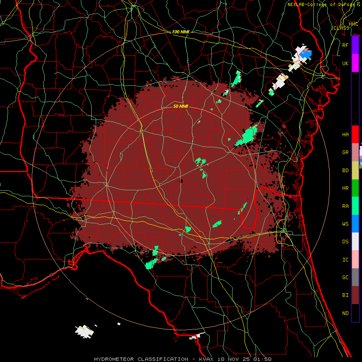Select the BD yellow legend swatch
Image resolution: width=362 pixels, height=362 pixels.
355,170
